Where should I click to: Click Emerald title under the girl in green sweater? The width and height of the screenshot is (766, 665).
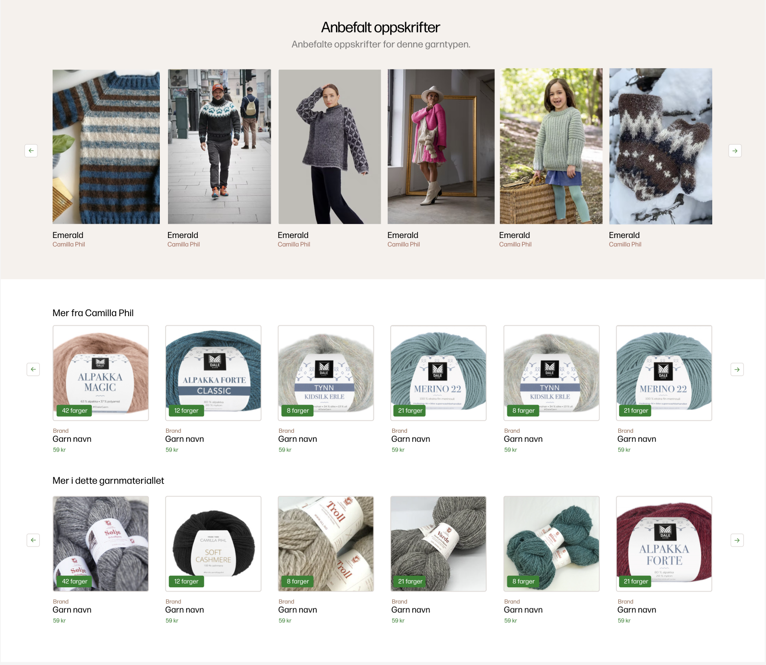(x=515, y=235)
